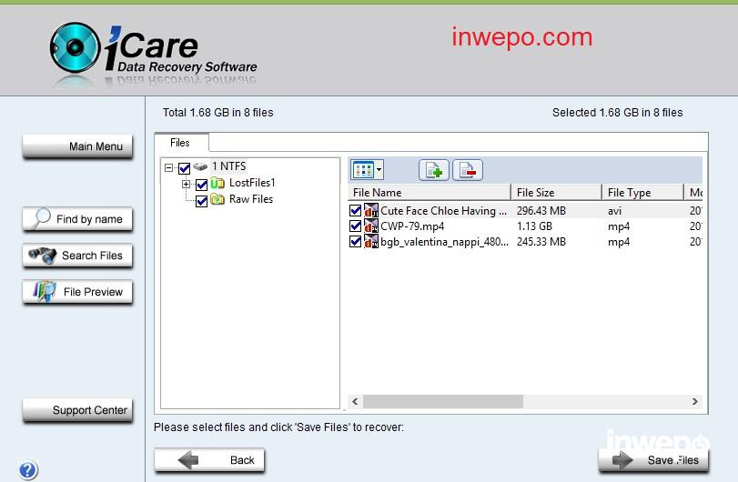Select the 1 NTFS tree label
Viewport: 738px width, 482px height.
tap(228, 166)
